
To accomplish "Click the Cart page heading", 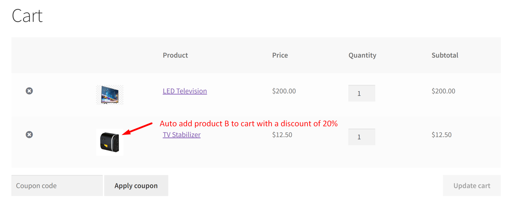I will (x=27, y=16).
